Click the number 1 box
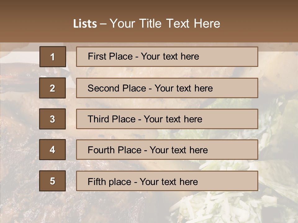Image resolution: width=298 pixels, height=223 pixels. click(x=53, y=57)
